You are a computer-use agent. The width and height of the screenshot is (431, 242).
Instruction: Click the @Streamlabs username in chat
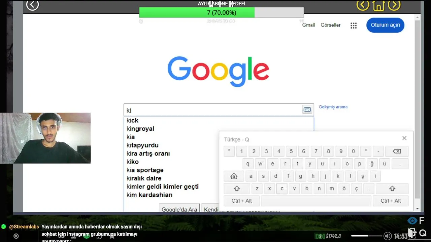click(24, 227)
